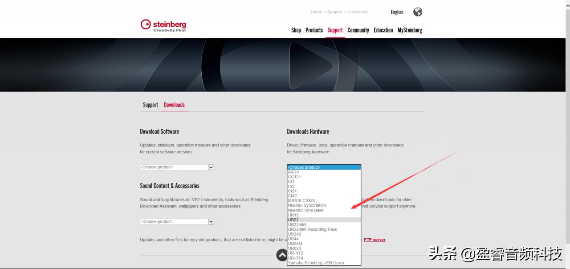Select UR-RT4 from the hardware list
Image resolution: width=570 pixels, height=269 pixels.
[324, 258]
